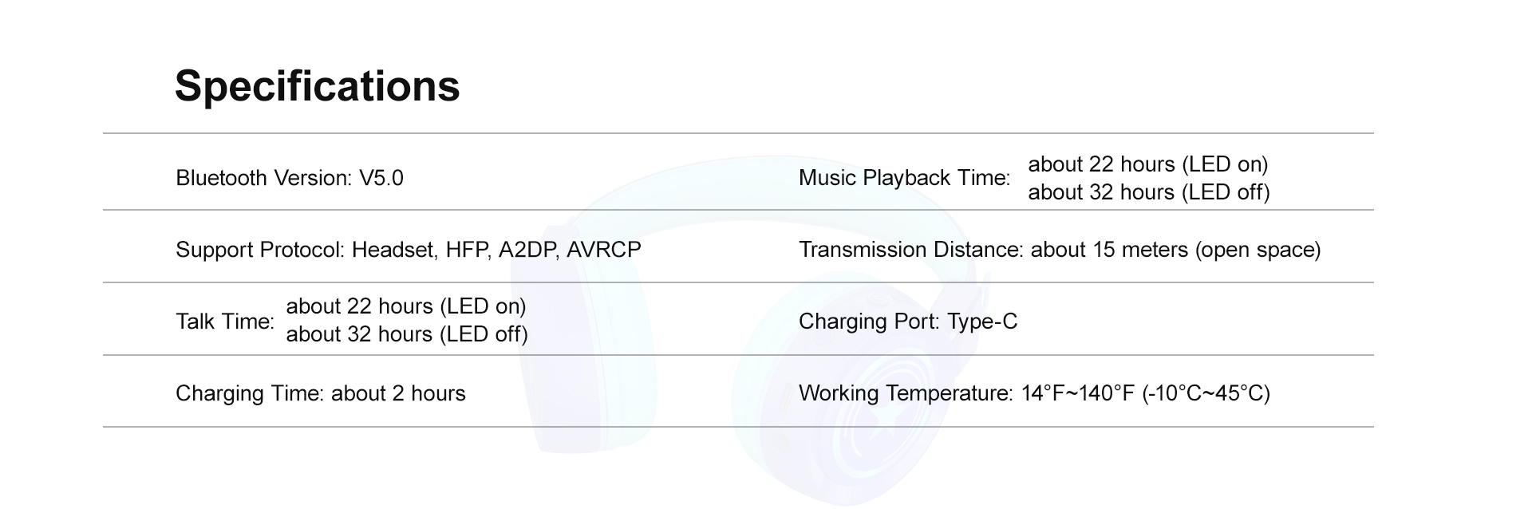Click the Specifications heading

click(x=317, y=86)
